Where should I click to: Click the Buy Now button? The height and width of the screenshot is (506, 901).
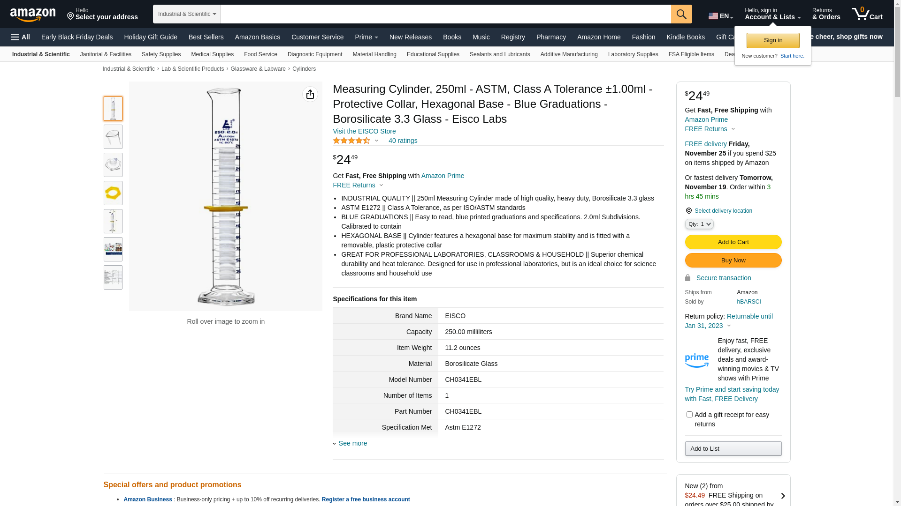(733, 260)
